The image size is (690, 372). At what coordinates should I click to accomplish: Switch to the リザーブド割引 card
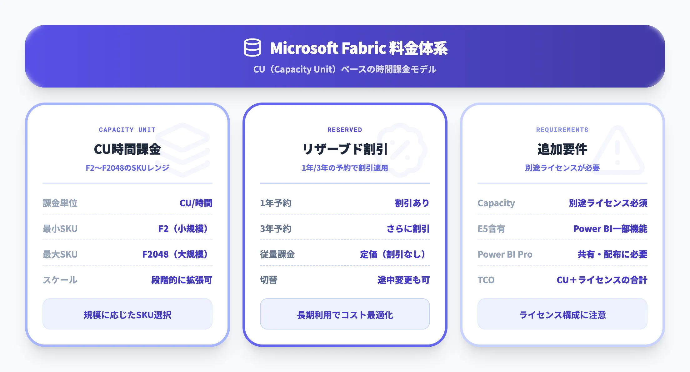point(345,149)
